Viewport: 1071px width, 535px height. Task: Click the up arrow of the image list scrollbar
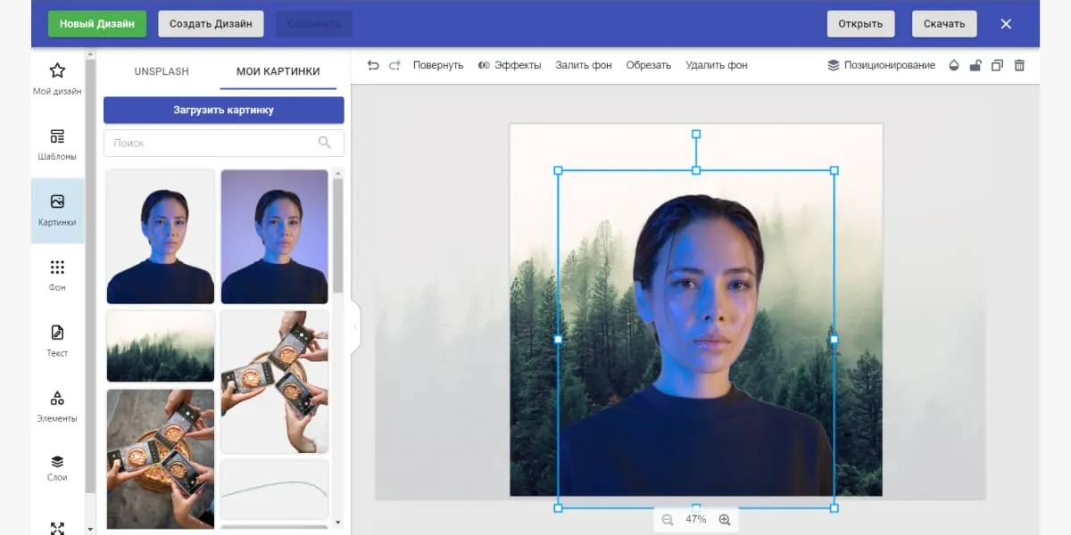coord(338,172)
